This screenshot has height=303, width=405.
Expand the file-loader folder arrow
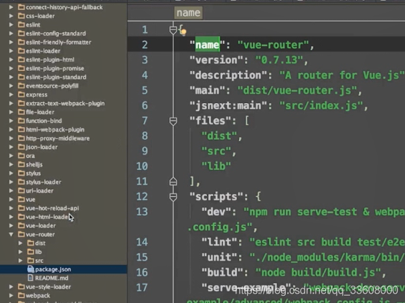click(x=11, y=112)
